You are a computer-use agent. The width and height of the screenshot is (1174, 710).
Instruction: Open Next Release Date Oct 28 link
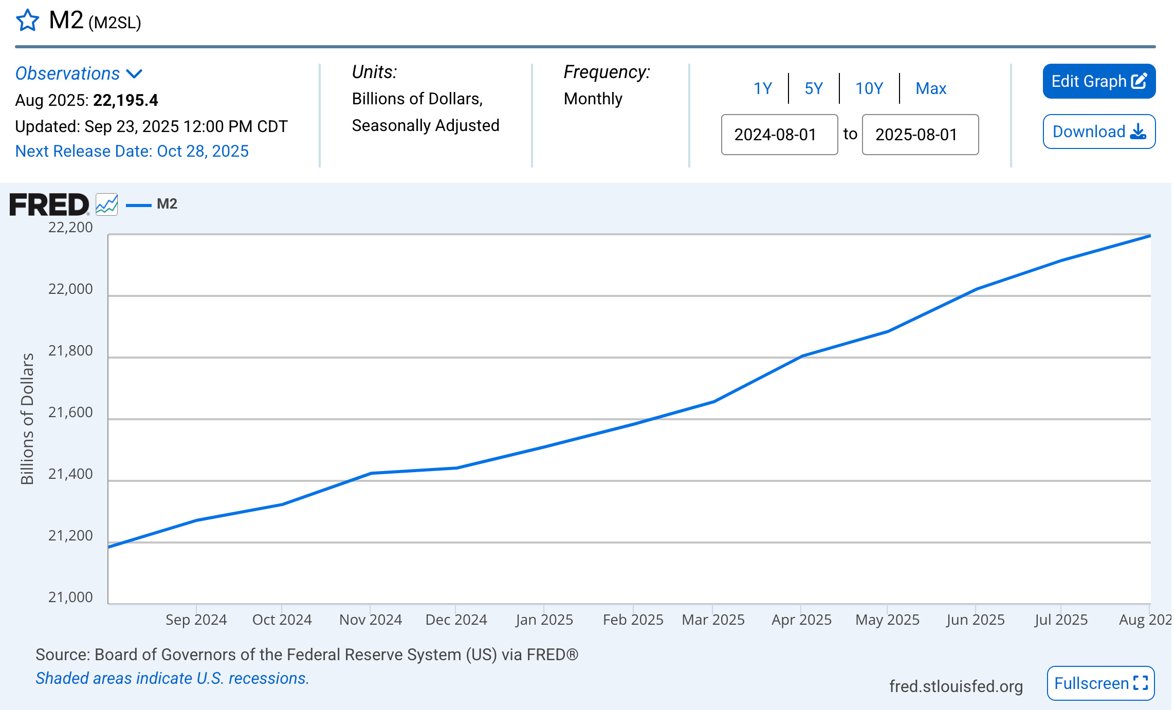pyautogui.click(x=132, y=151)
